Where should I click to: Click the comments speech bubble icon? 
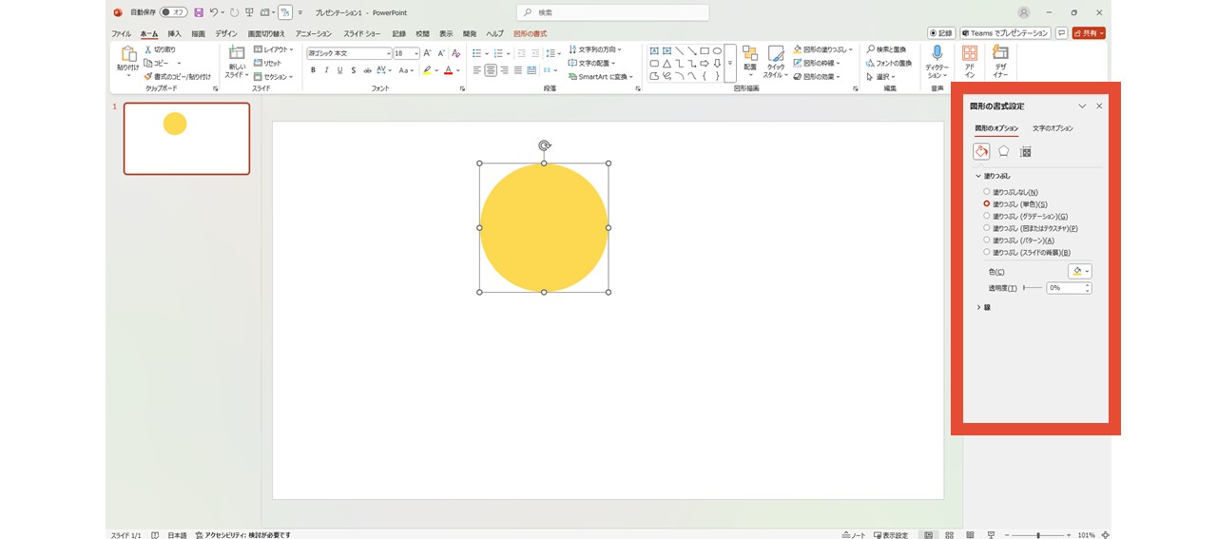click(1061, 32)
